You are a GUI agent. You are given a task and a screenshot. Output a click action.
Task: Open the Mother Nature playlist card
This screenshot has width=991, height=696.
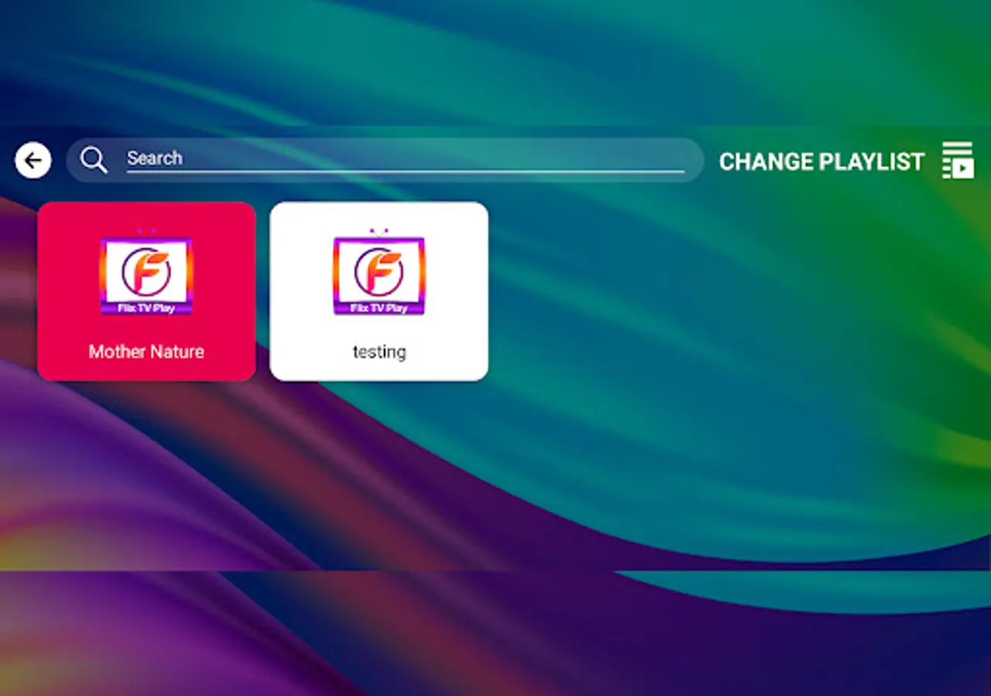[146, 292]
